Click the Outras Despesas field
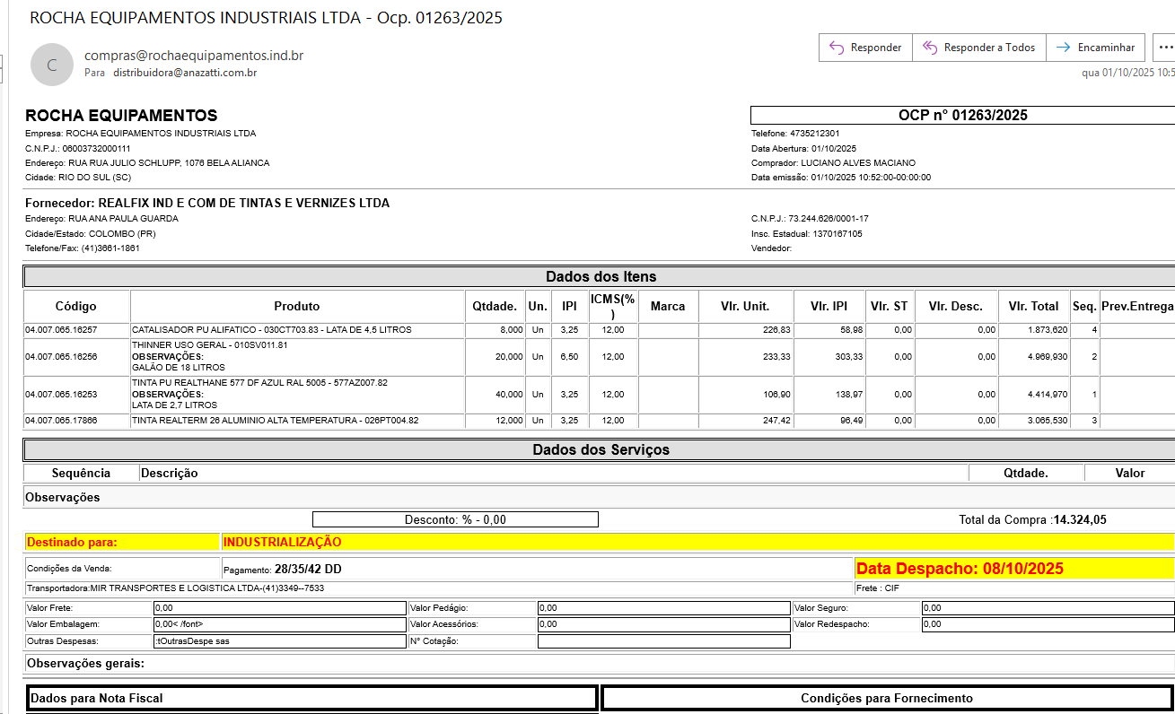This screenshot has height=714, width=1175. (x=279, y=641)
